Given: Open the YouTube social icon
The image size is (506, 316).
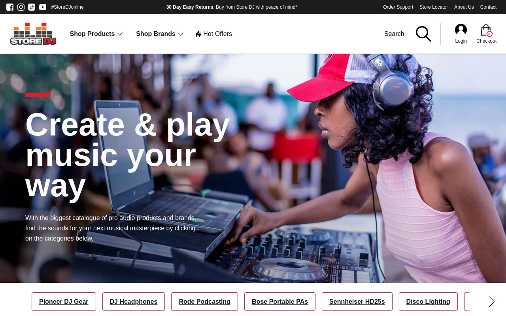Looking at the screenshot, I should [x=43, y=7].
